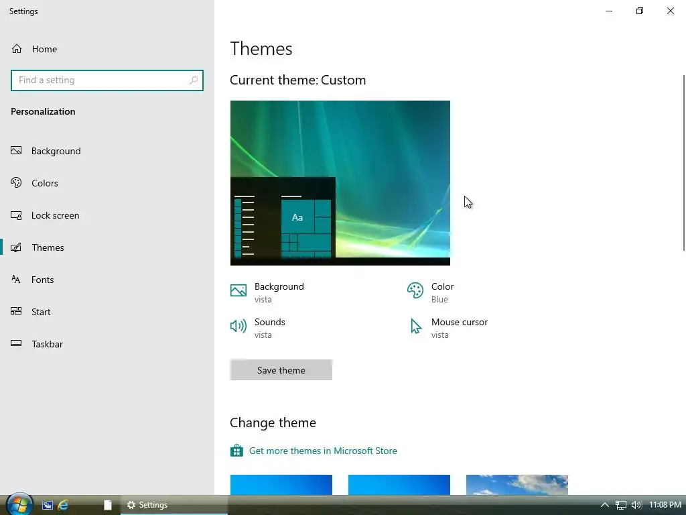686x515 pixels.
Task: Click the Lock screen icon in sidebar
Action: 16,215
